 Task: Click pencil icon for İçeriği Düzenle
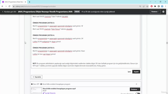pos(44,93)
